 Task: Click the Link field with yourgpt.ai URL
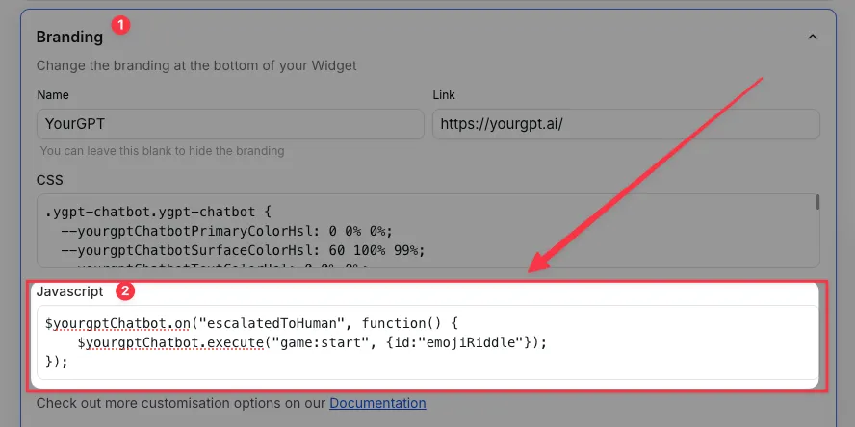tap(626, 123)
